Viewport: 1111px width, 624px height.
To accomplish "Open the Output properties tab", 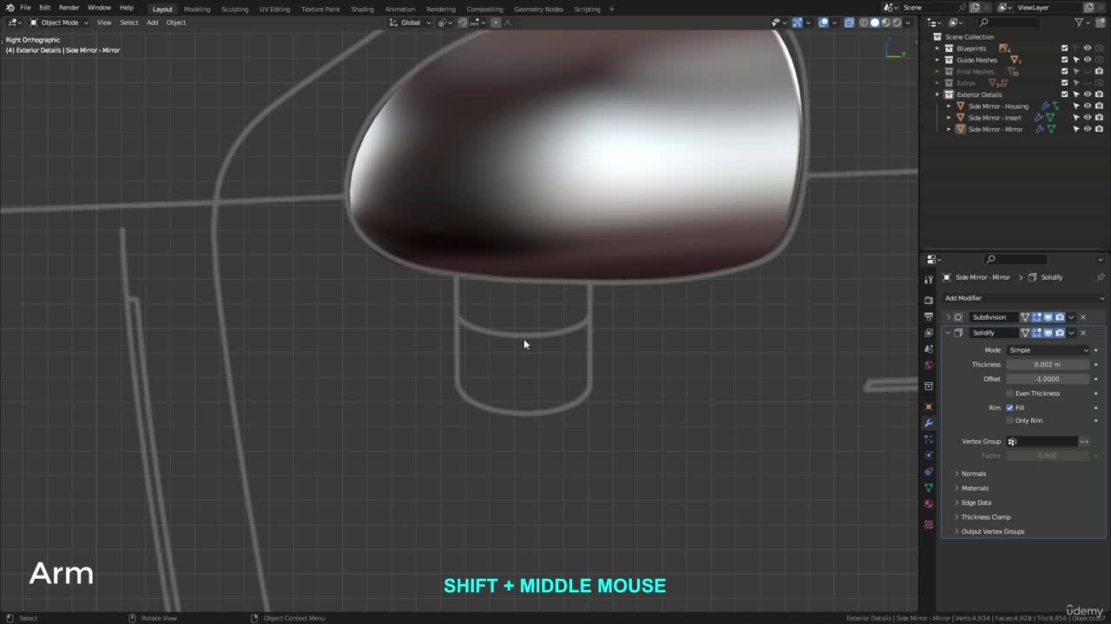I will coord(929,316).
